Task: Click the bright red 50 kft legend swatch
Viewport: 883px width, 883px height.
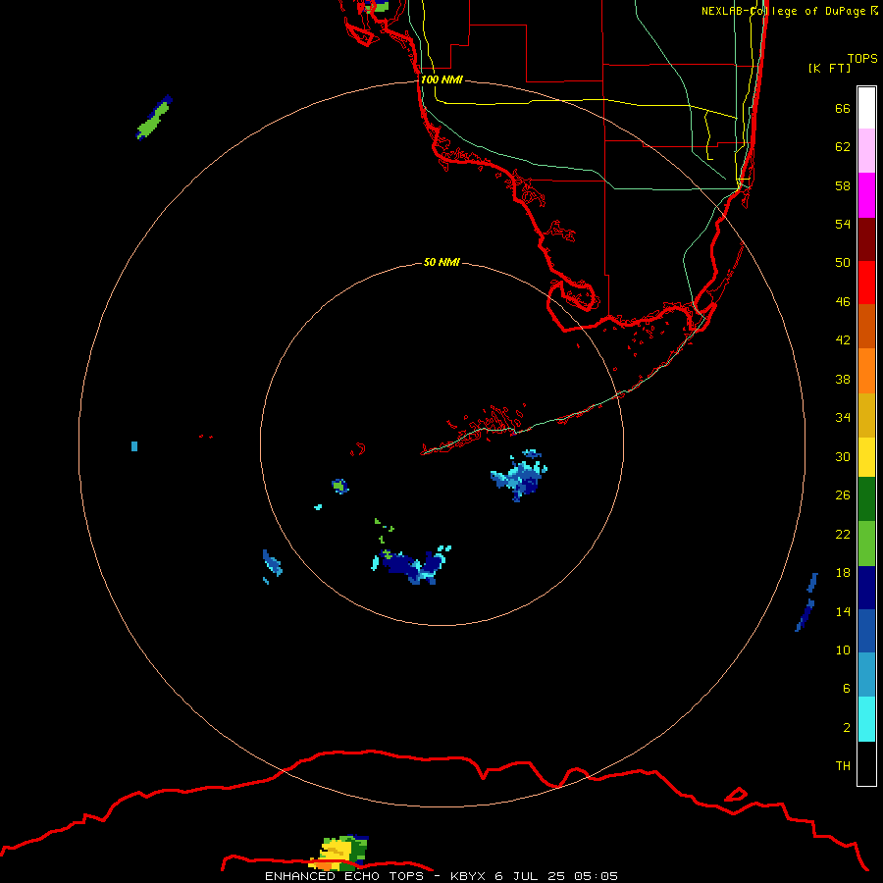Action: coord(866,283)
